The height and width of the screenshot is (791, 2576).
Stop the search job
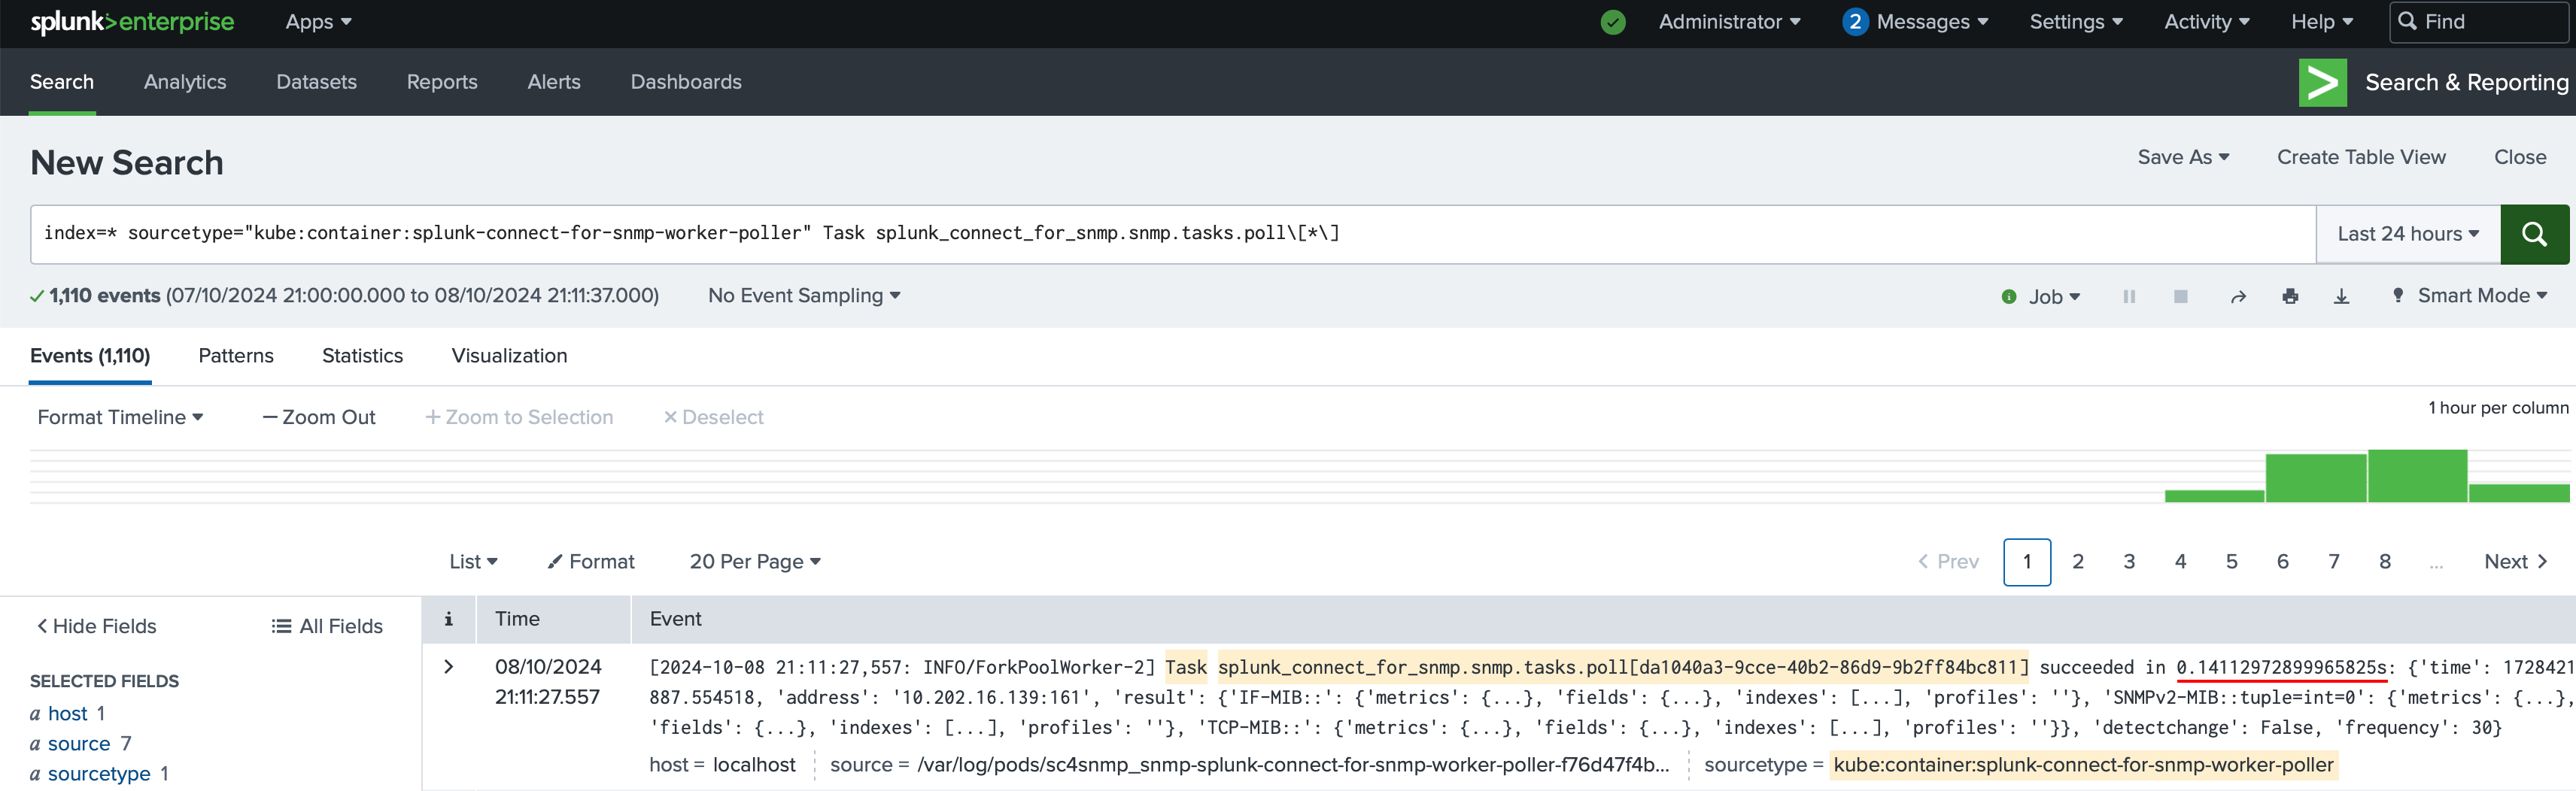2180,296
